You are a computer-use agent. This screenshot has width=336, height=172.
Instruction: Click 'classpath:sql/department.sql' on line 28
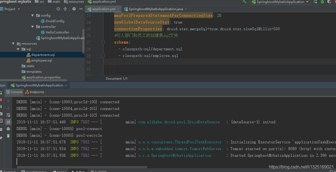tap(153, 49)
